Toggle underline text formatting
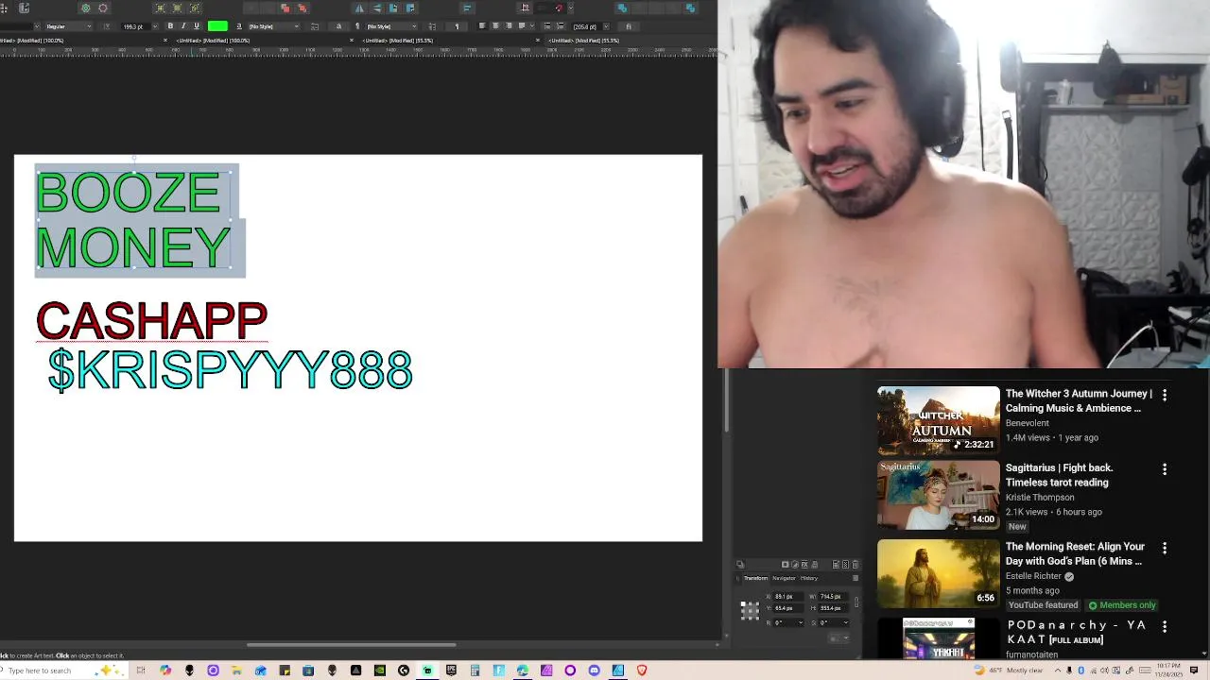This screenshot has height=680, width=1210. coord(197,25)
